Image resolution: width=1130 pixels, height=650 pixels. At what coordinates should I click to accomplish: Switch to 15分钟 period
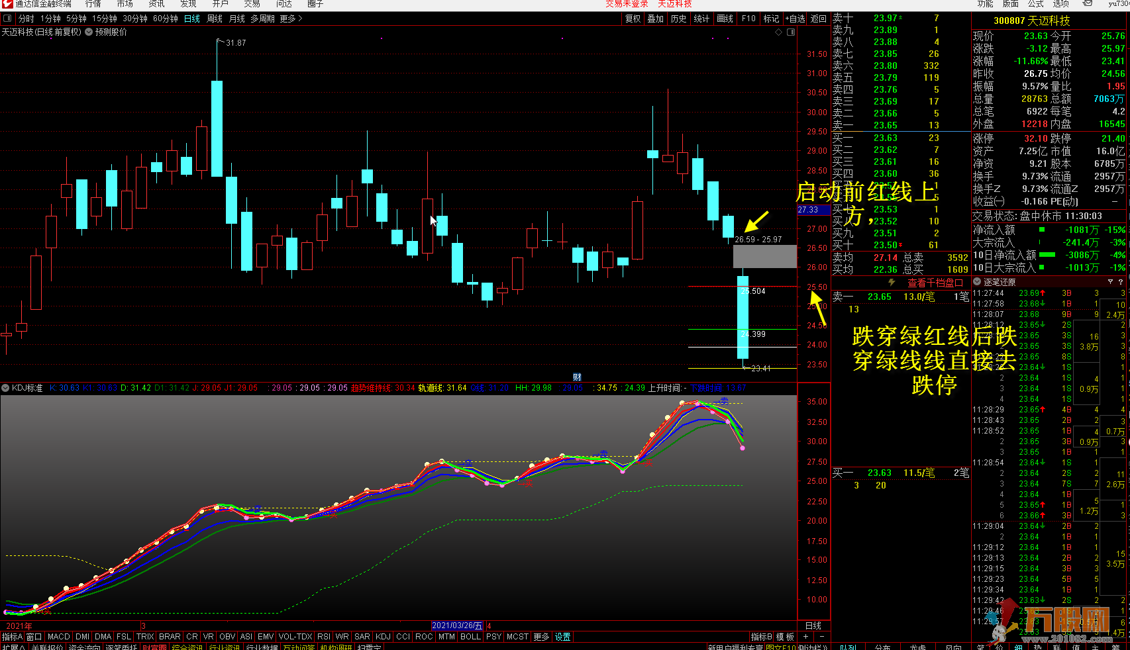105,19
